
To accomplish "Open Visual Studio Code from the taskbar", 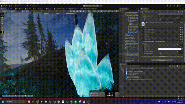I will (67, 102).
